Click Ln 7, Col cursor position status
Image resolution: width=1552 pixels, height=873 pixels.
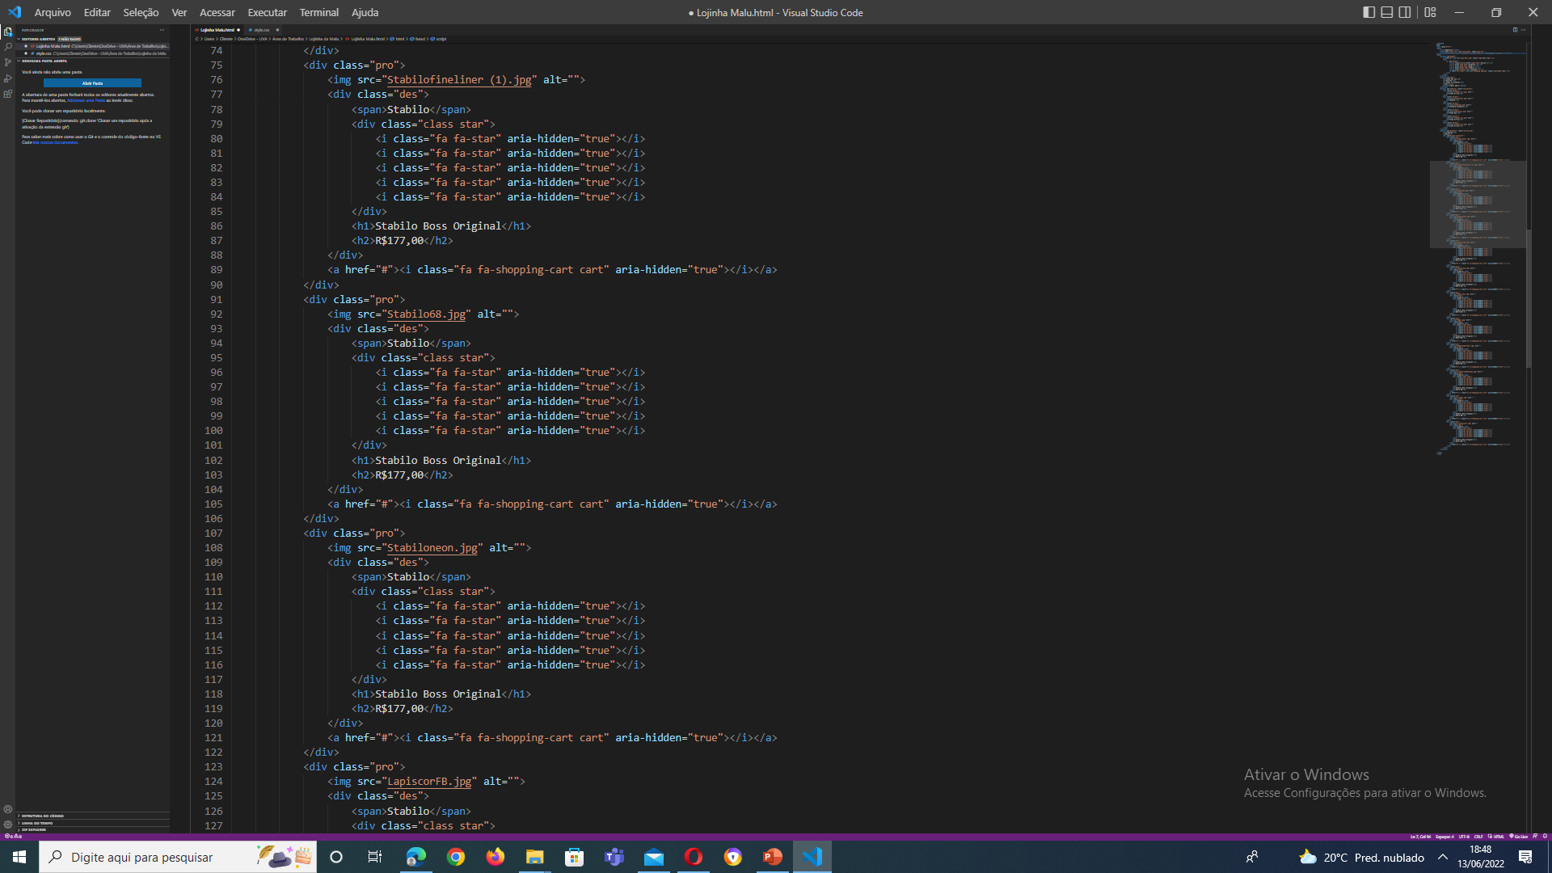pos(1420,837)
